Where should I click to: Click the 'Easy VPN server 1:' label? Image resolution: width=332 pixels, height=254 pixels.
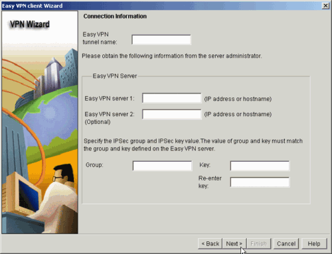coord(110,98)
